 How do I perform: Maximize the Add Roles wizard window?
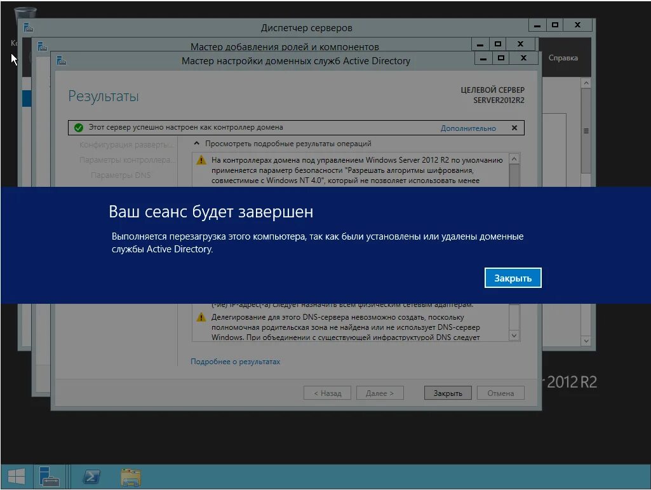coord(498,44)
